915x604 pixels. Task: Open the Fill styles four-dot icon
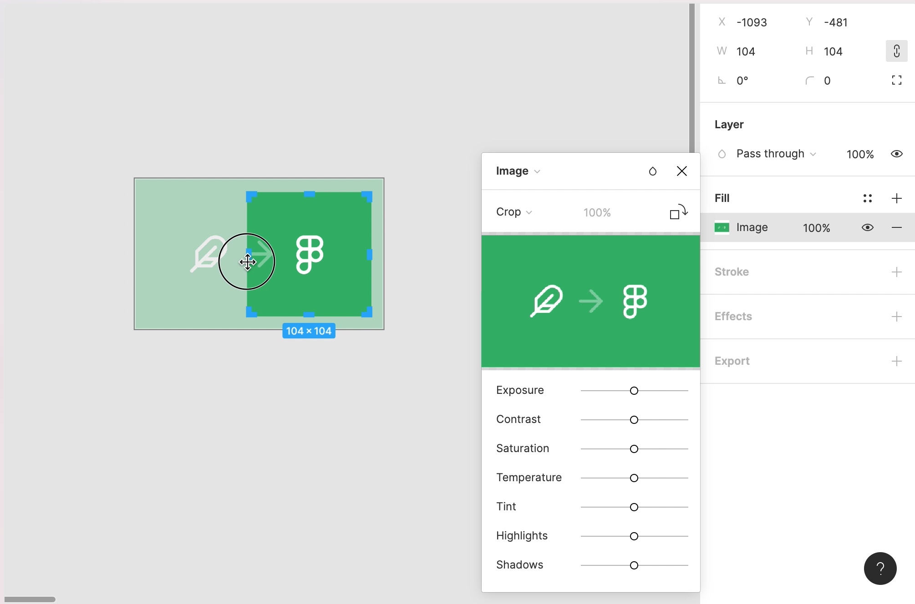(867, 198)
